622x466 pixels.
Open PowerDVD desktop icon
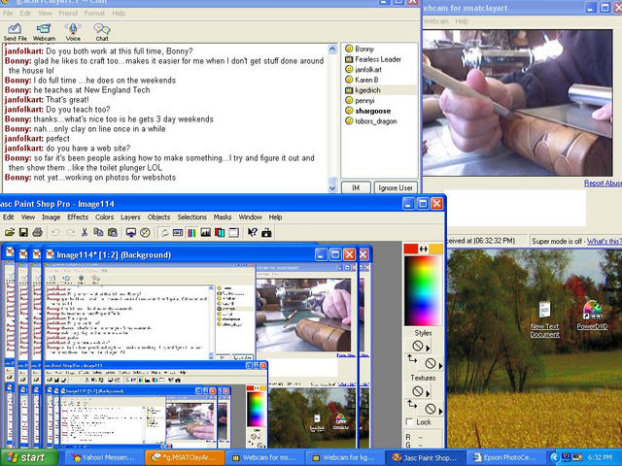tap(592, 316)
